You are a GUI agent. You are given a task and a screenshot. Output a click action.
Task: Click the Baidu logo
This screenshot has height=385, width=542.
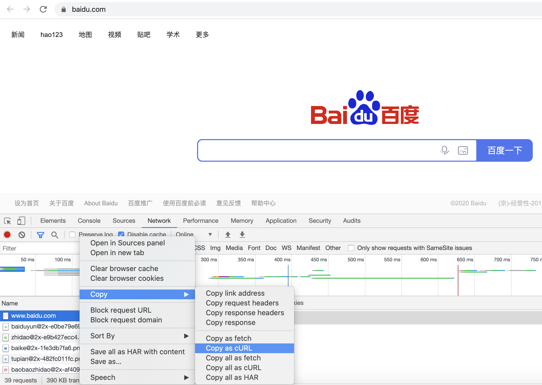coord(365,108)
